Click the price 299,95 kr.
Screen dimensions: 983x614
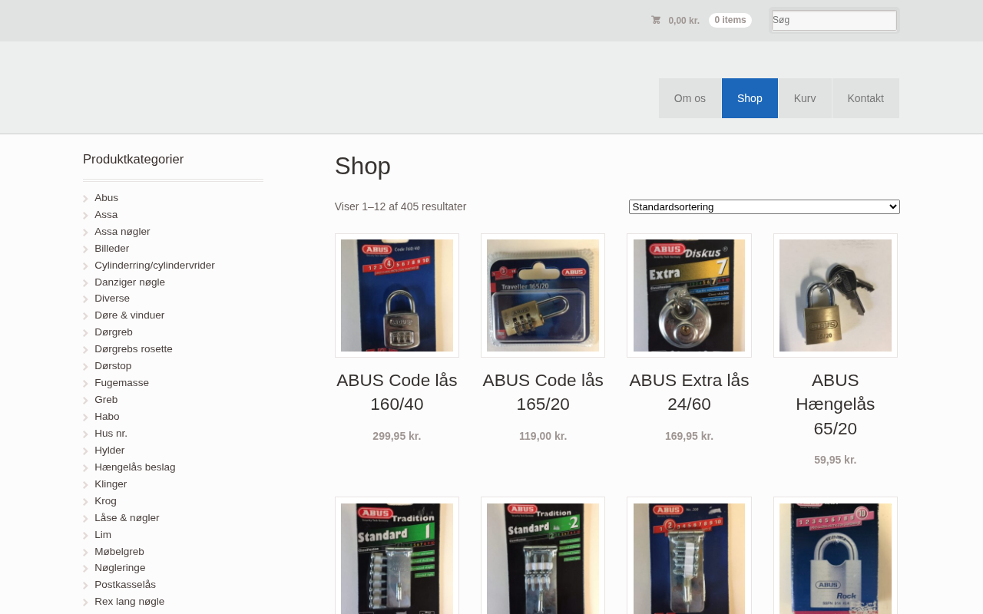coord(397,436)
